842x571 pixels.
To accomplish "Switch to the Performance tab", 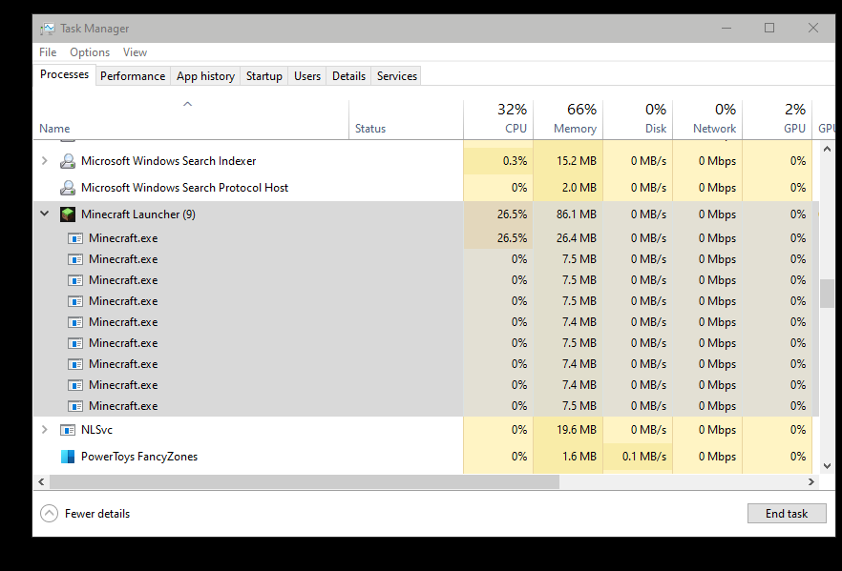I will click(x=133, y=76).
